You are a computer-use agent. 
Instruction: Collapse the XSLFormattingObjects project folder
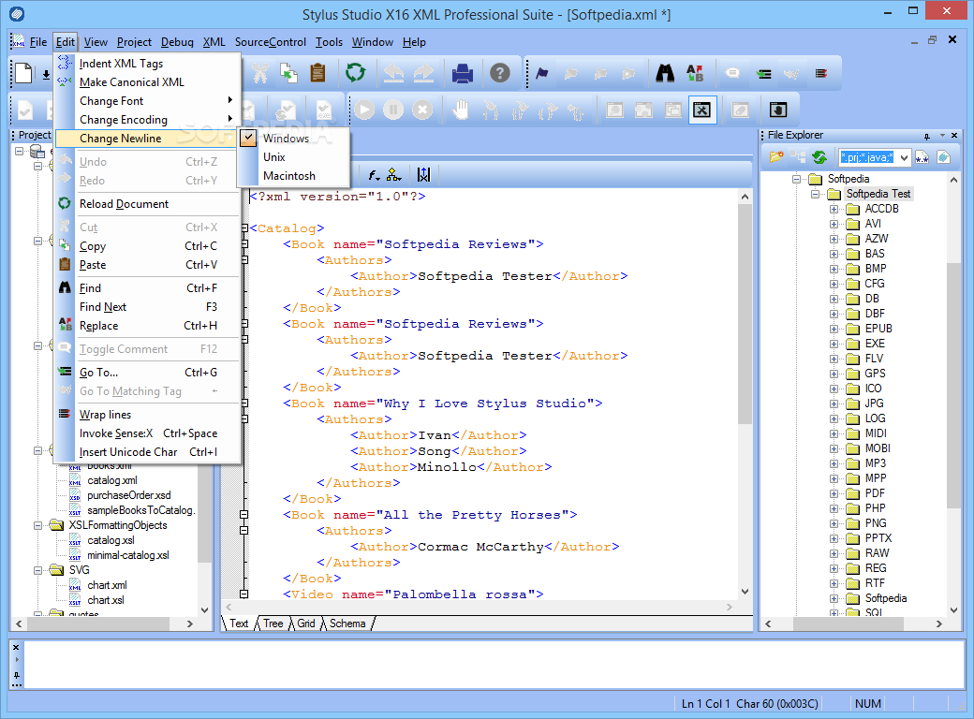[37, 525]
